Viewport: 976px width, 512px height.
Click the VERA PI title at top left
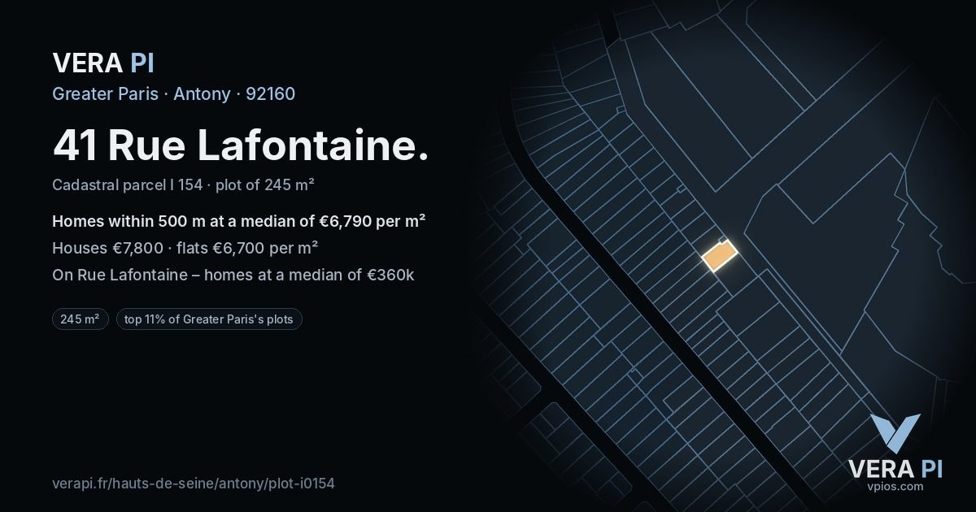(x=103, y=63)
